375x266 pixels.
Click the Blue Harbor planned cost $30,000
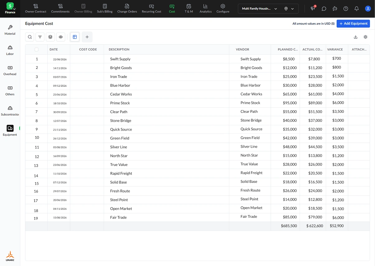coord(290,85)
